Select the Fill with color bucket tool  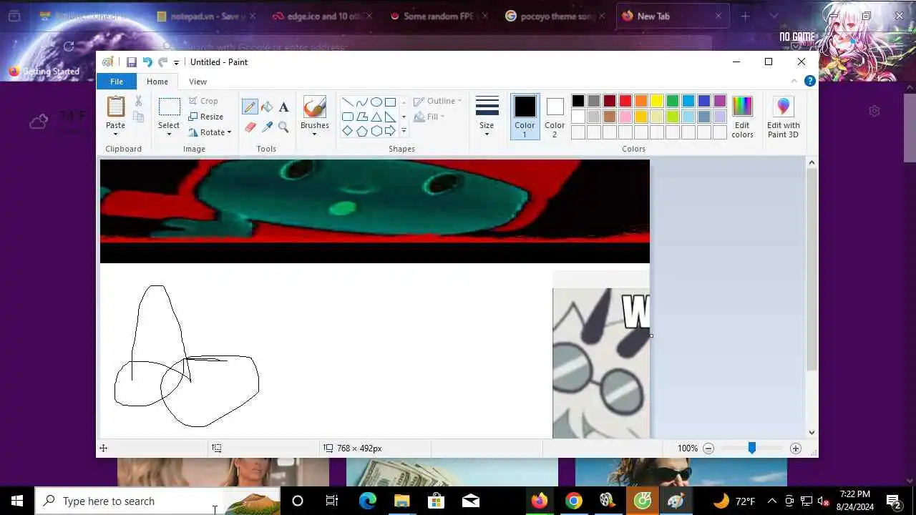267,107
